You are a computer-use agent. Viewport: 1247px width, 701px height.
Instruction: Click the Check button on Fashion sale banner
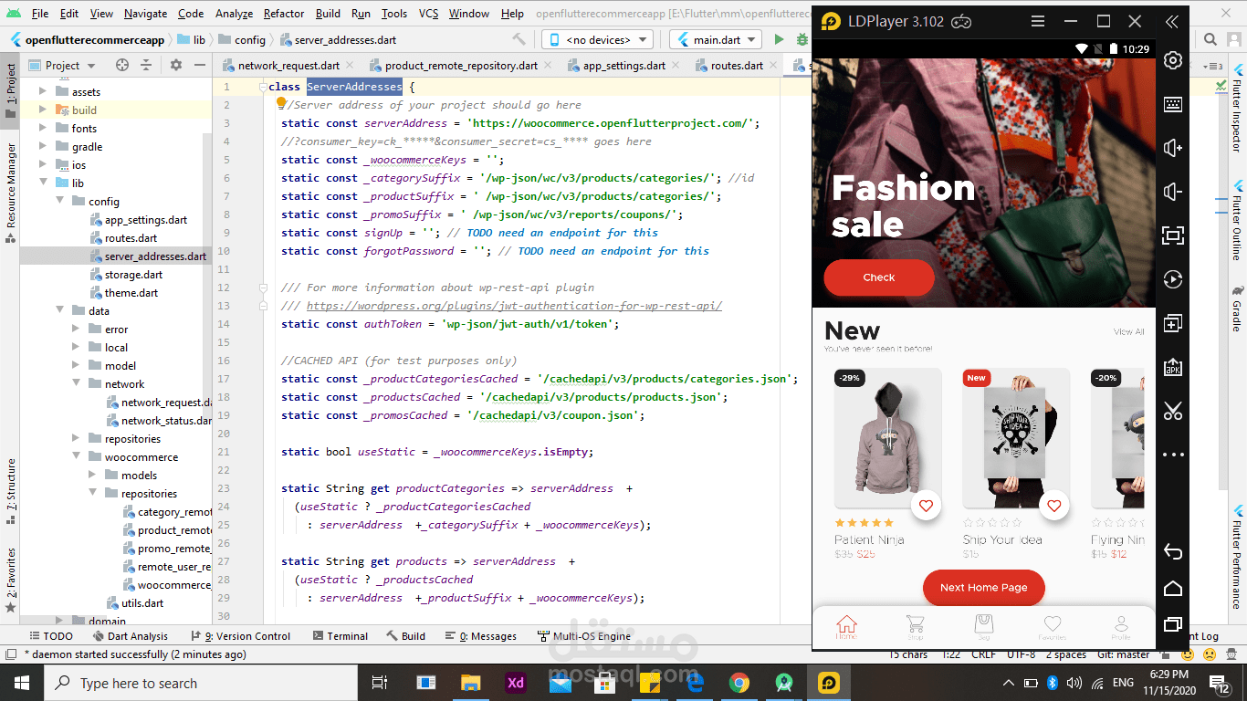point(879,277)
